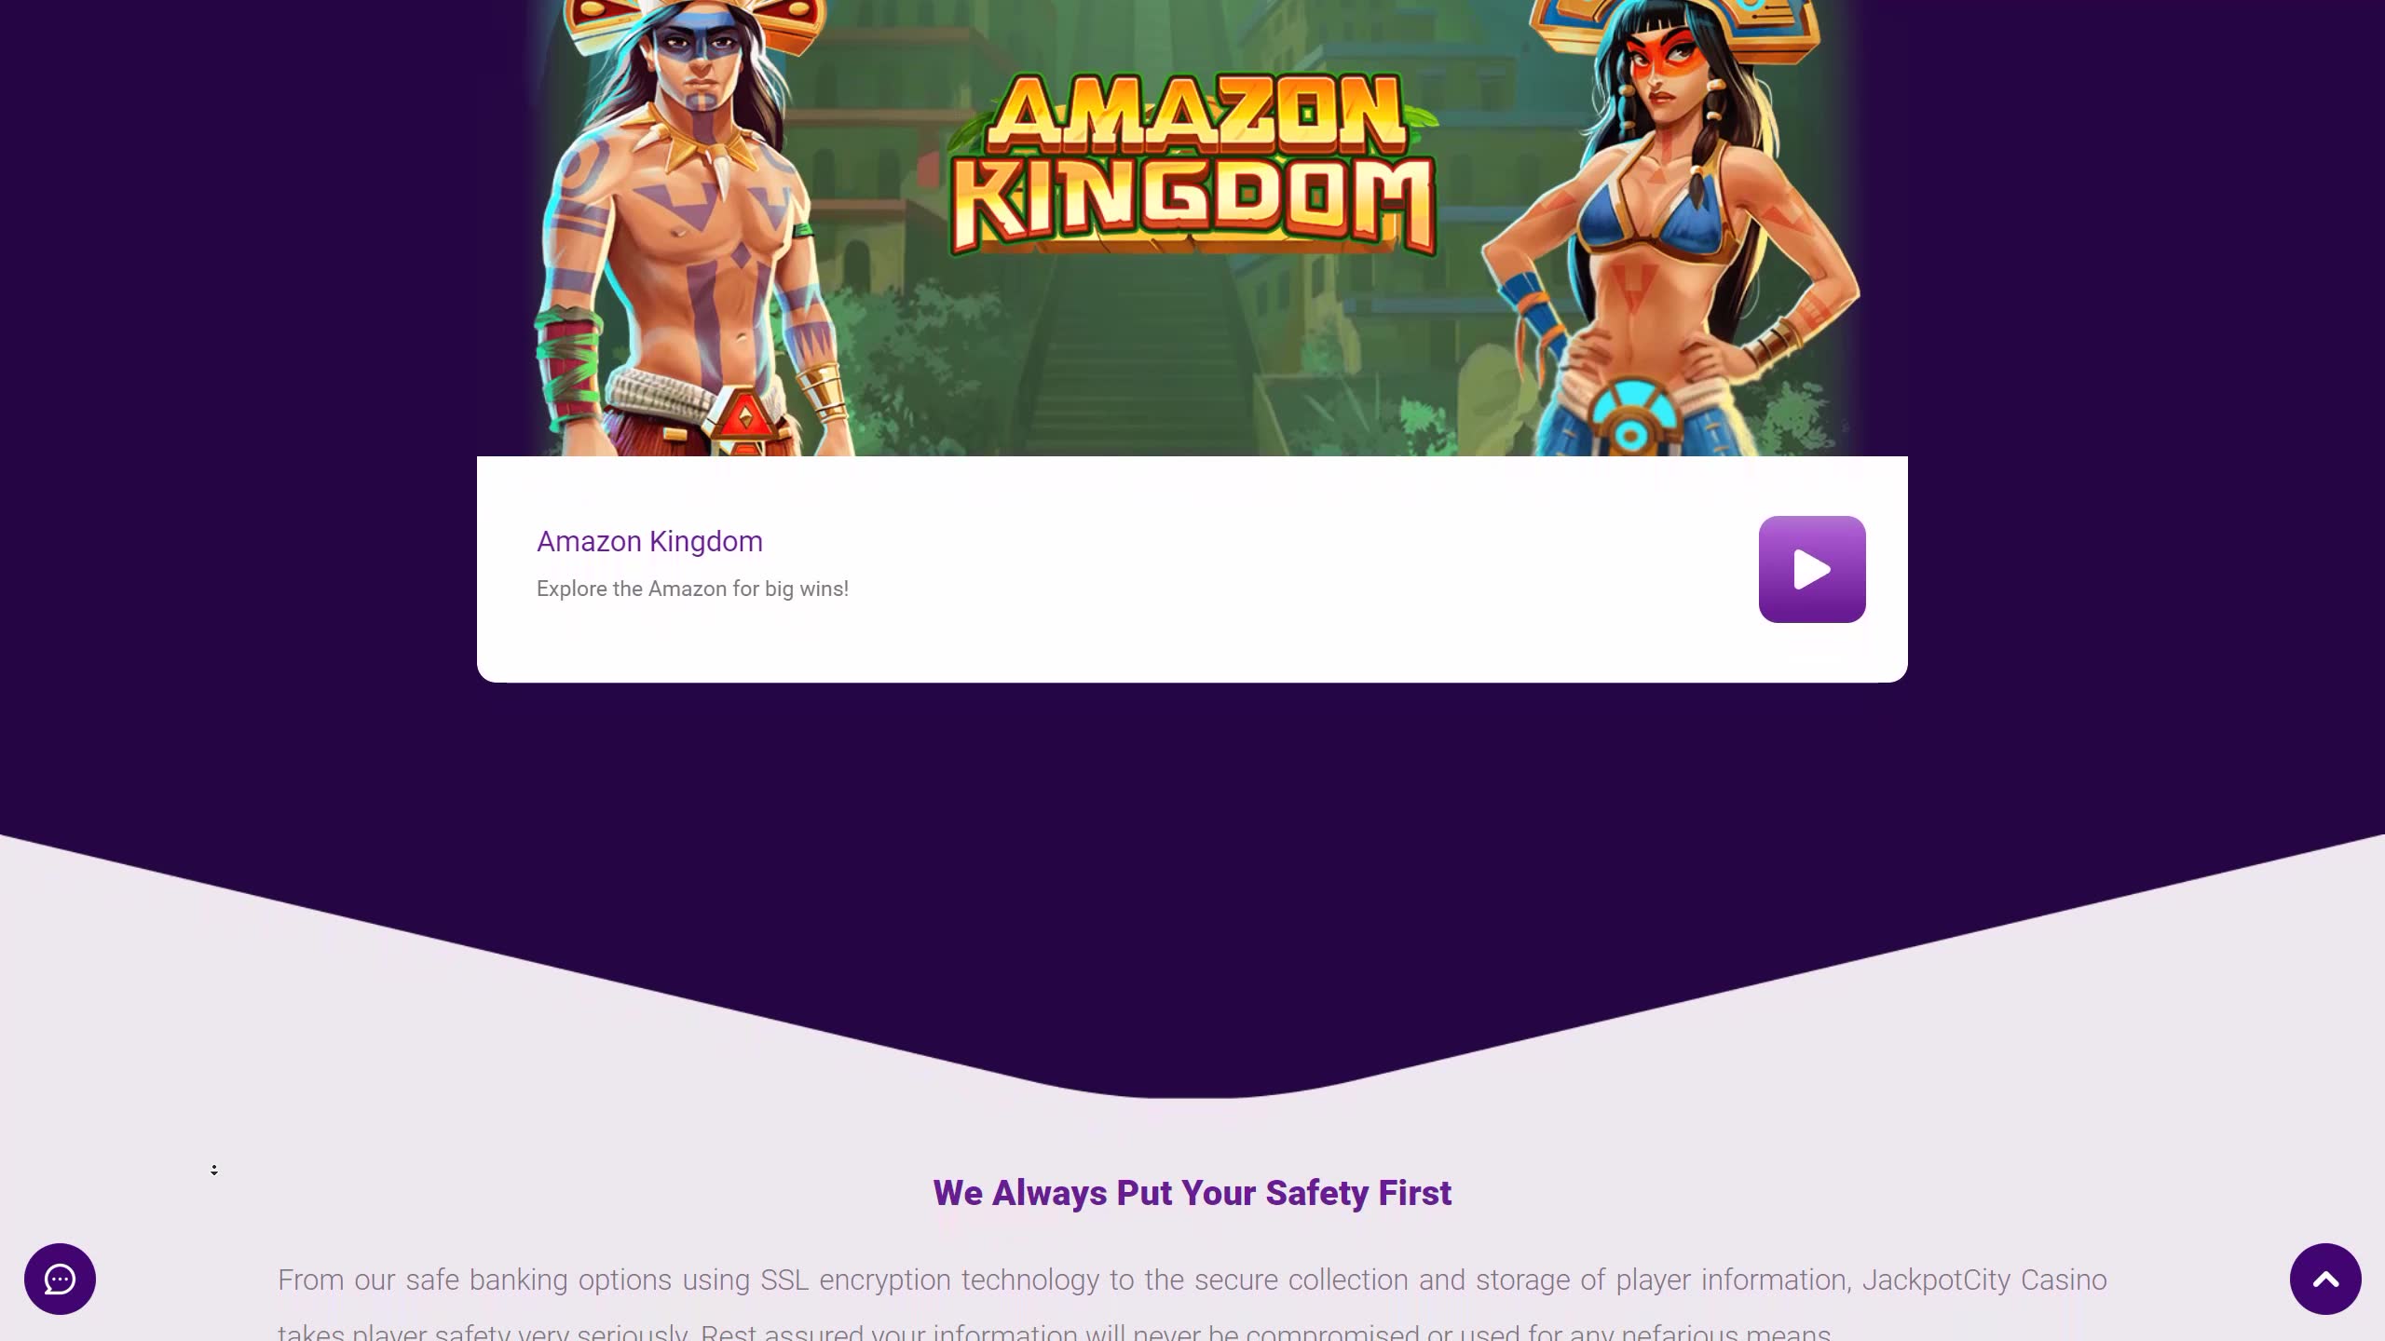Select the Amazon Kingdom game title link
This screenshot has width=2385, height=1341.
(x=649, y=541)
